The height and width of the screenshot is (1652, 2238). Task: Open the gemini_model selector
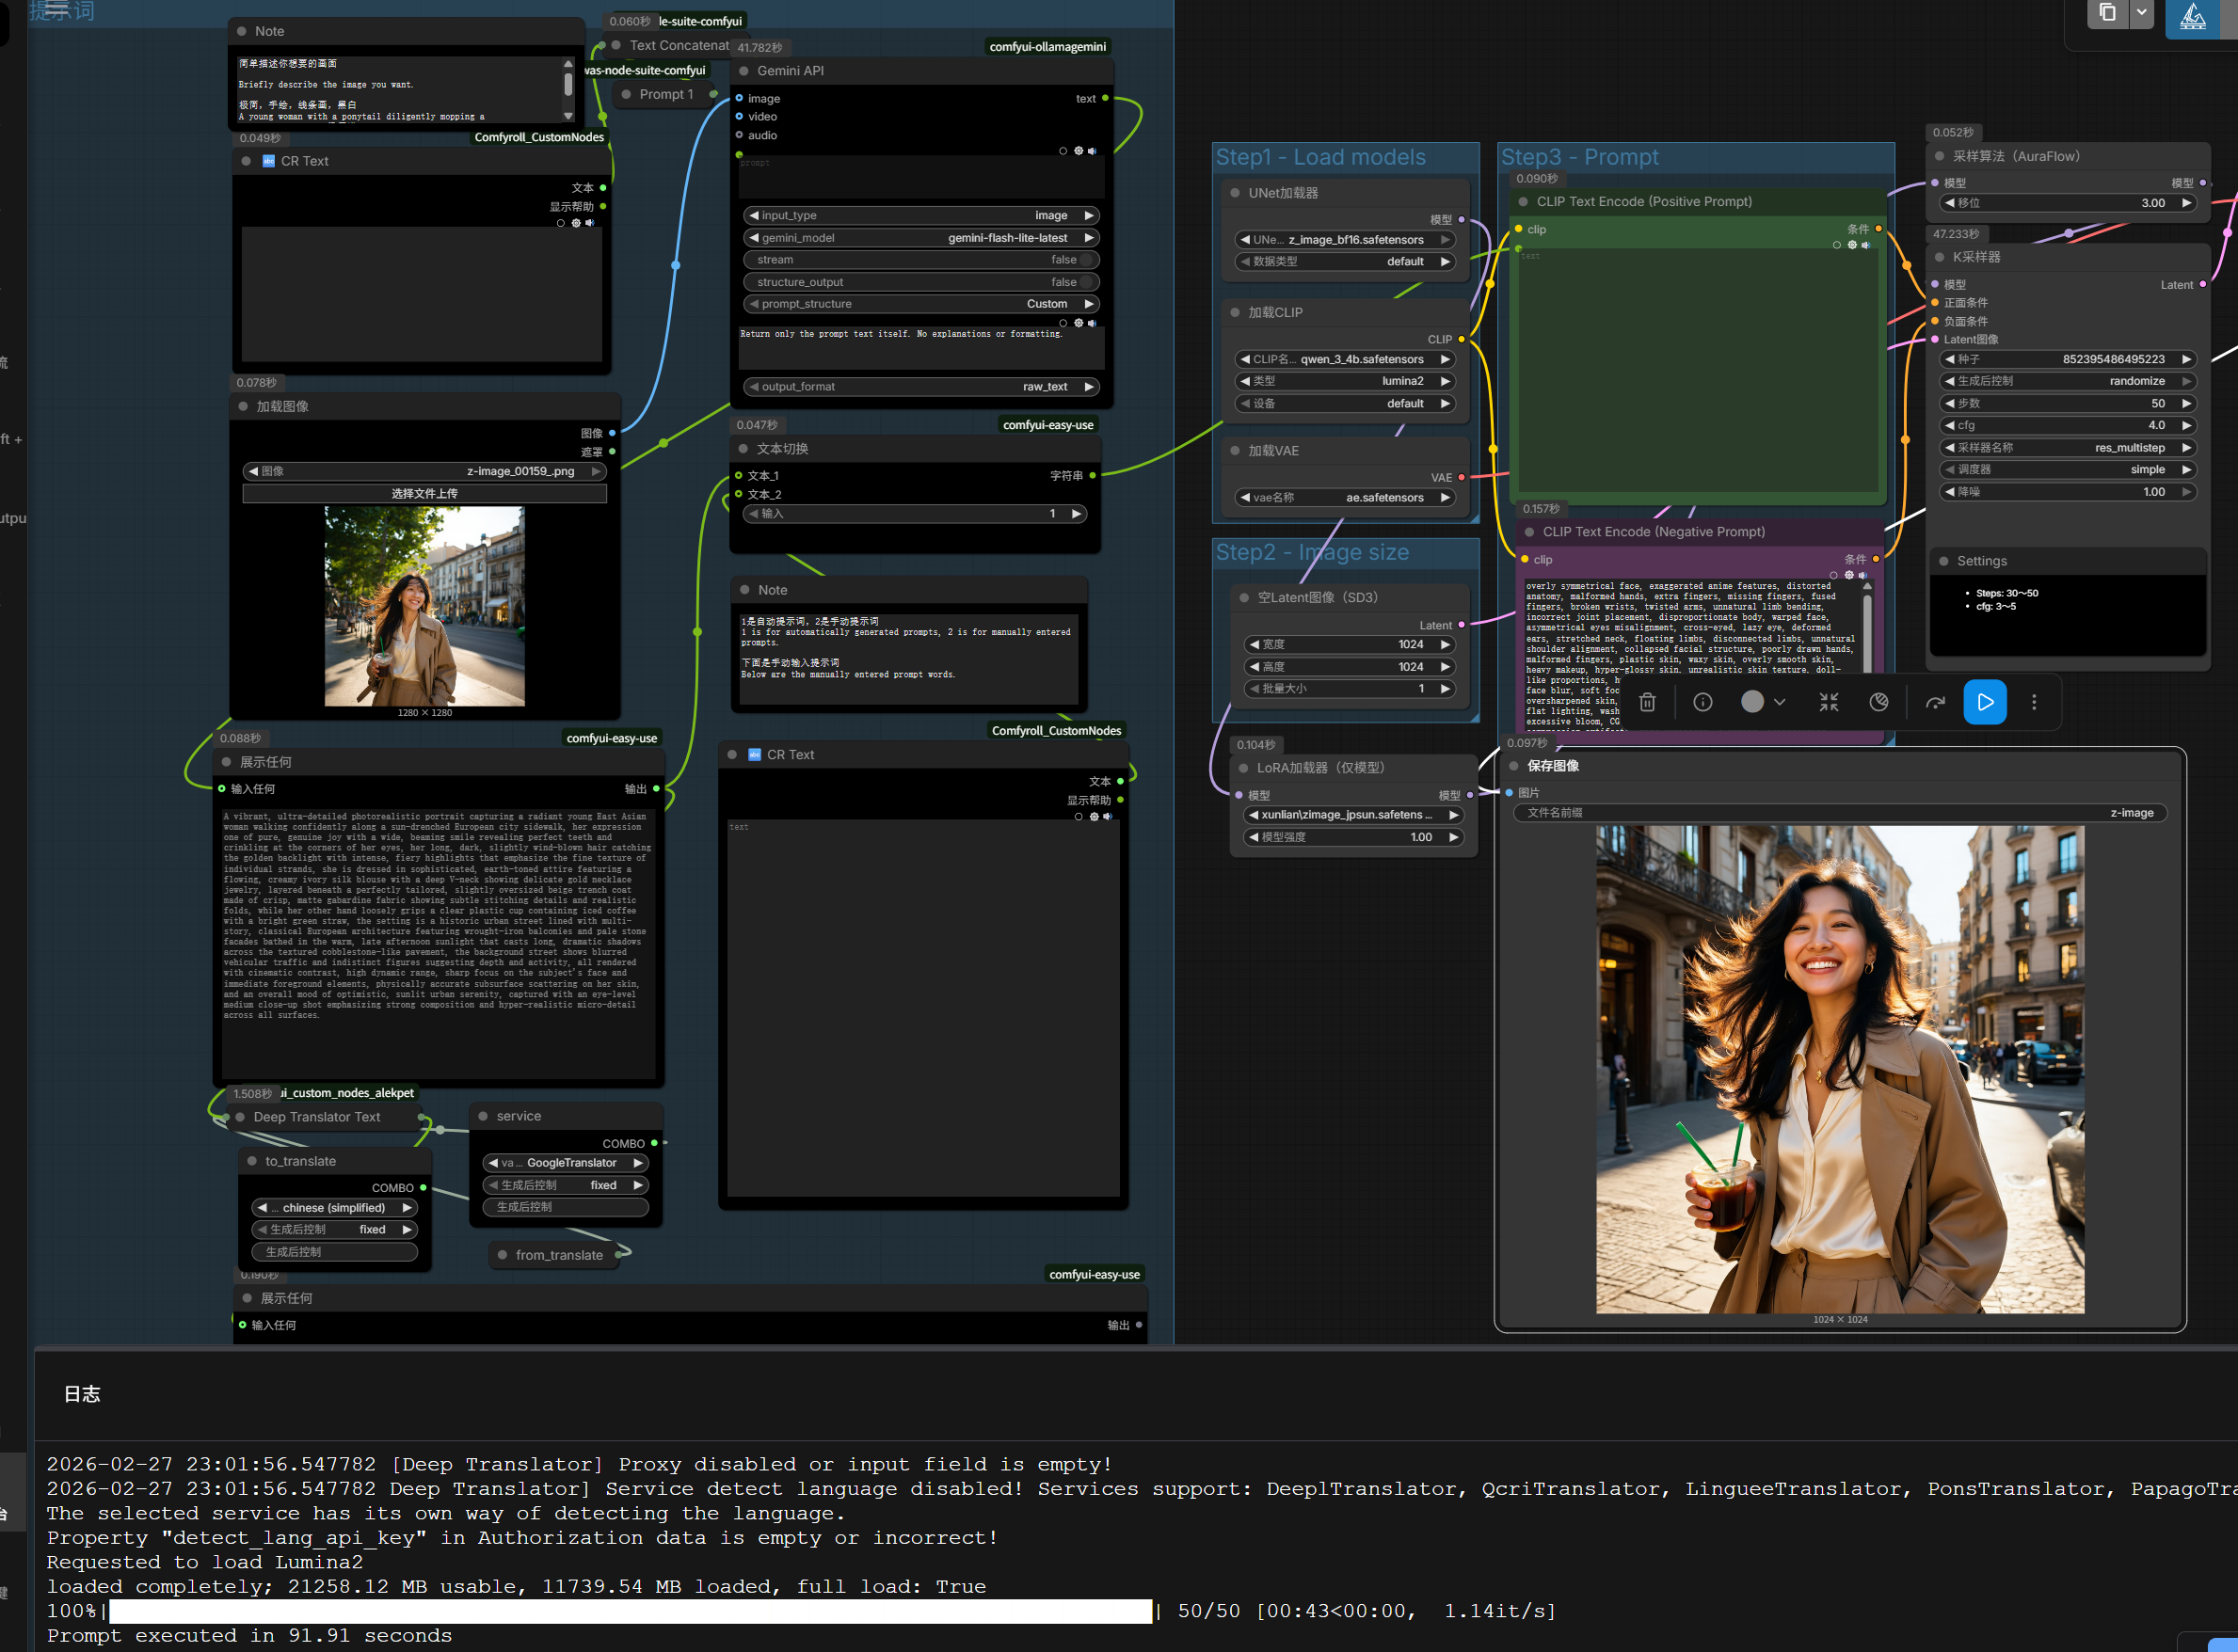920,238
